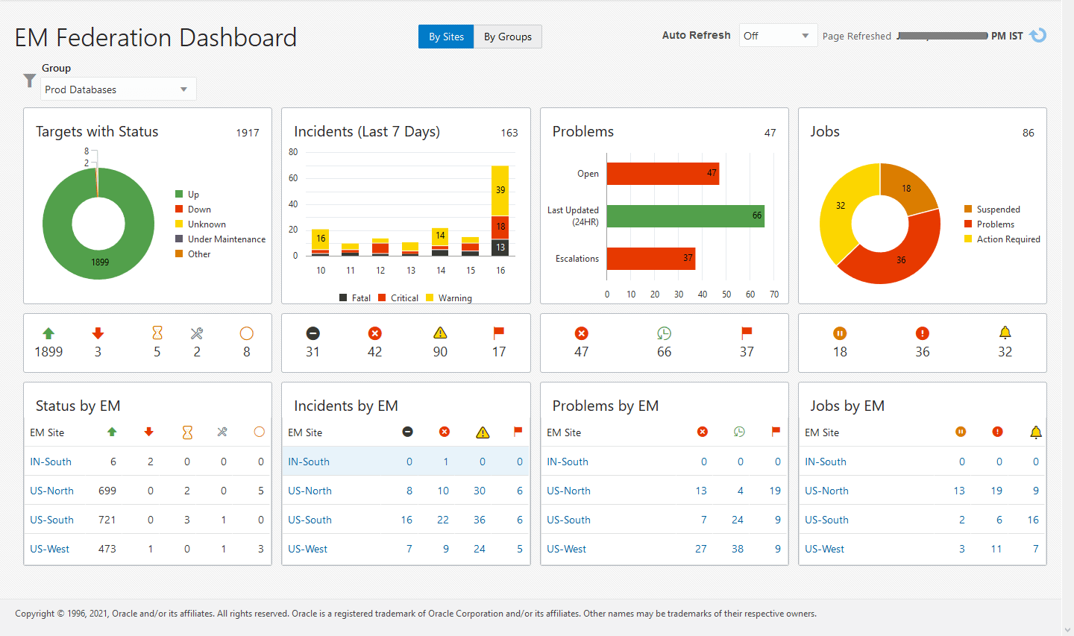Switch to the By Groups view
Image resolution: width=1074 pixels, height=636 pixels.
[507, 37]
